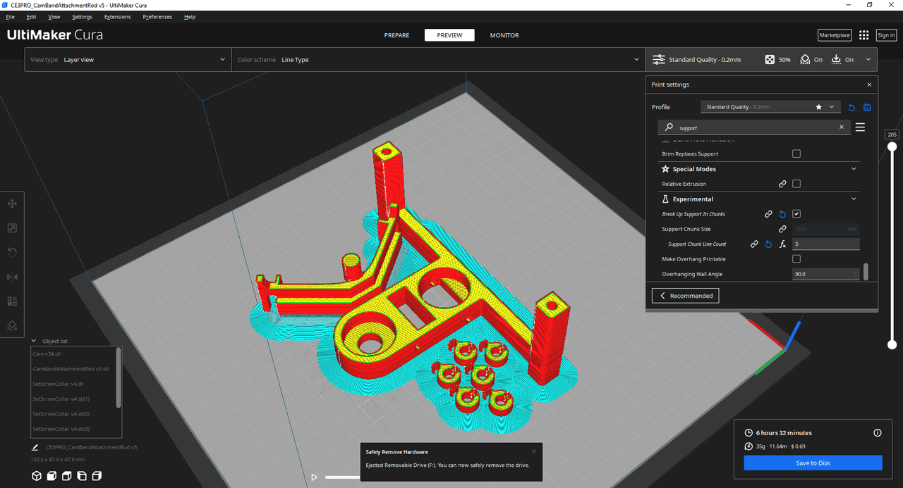Open the Extensions menu
Screen dimensions: 903x488
[x=117, y=17]
